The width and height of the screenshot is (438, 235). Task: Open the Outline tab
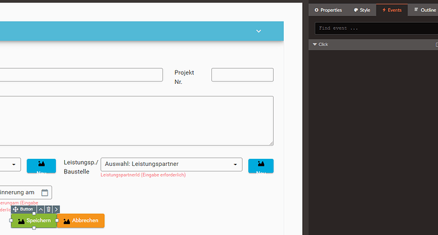point(425,10)
